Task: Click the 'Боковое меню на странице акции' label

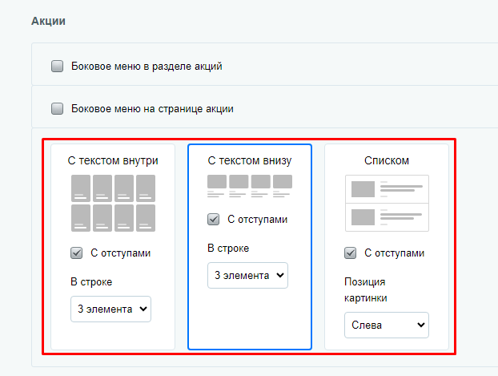Action: pyautogui.click(x=152, y=109)
